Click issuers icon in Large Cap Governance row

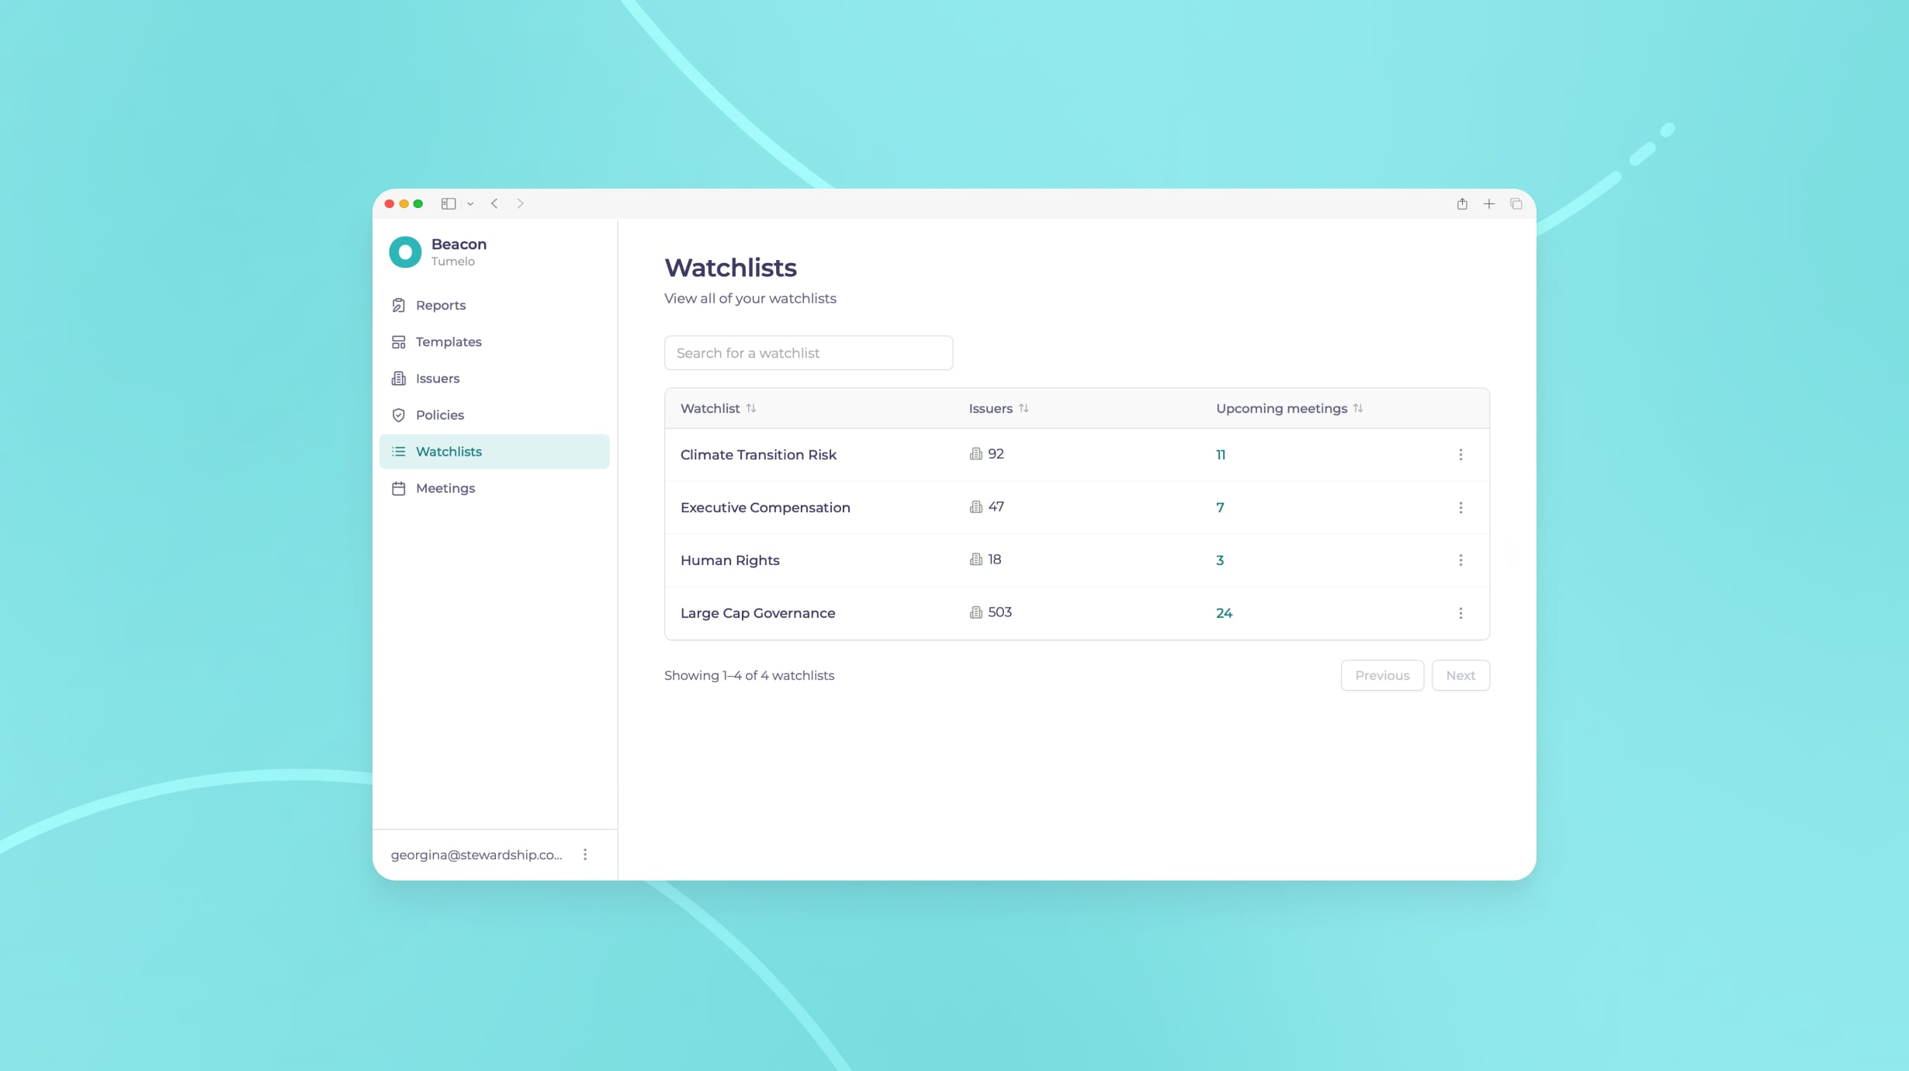point(976,612)
